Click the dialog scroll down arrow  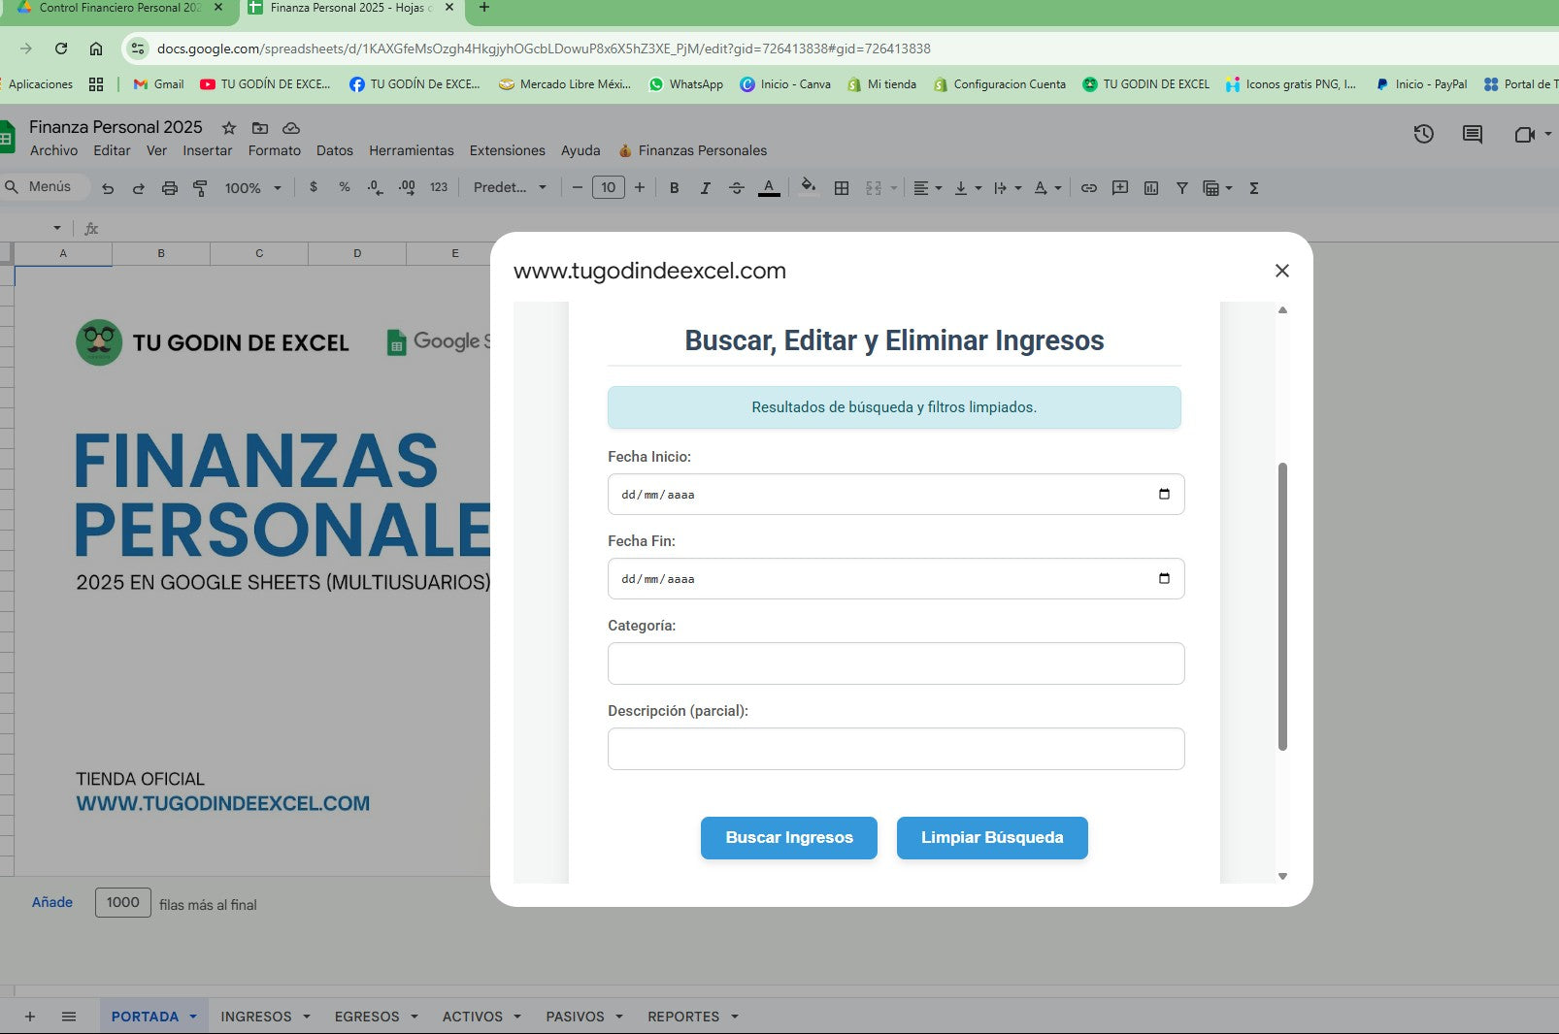click(1282, 876)
